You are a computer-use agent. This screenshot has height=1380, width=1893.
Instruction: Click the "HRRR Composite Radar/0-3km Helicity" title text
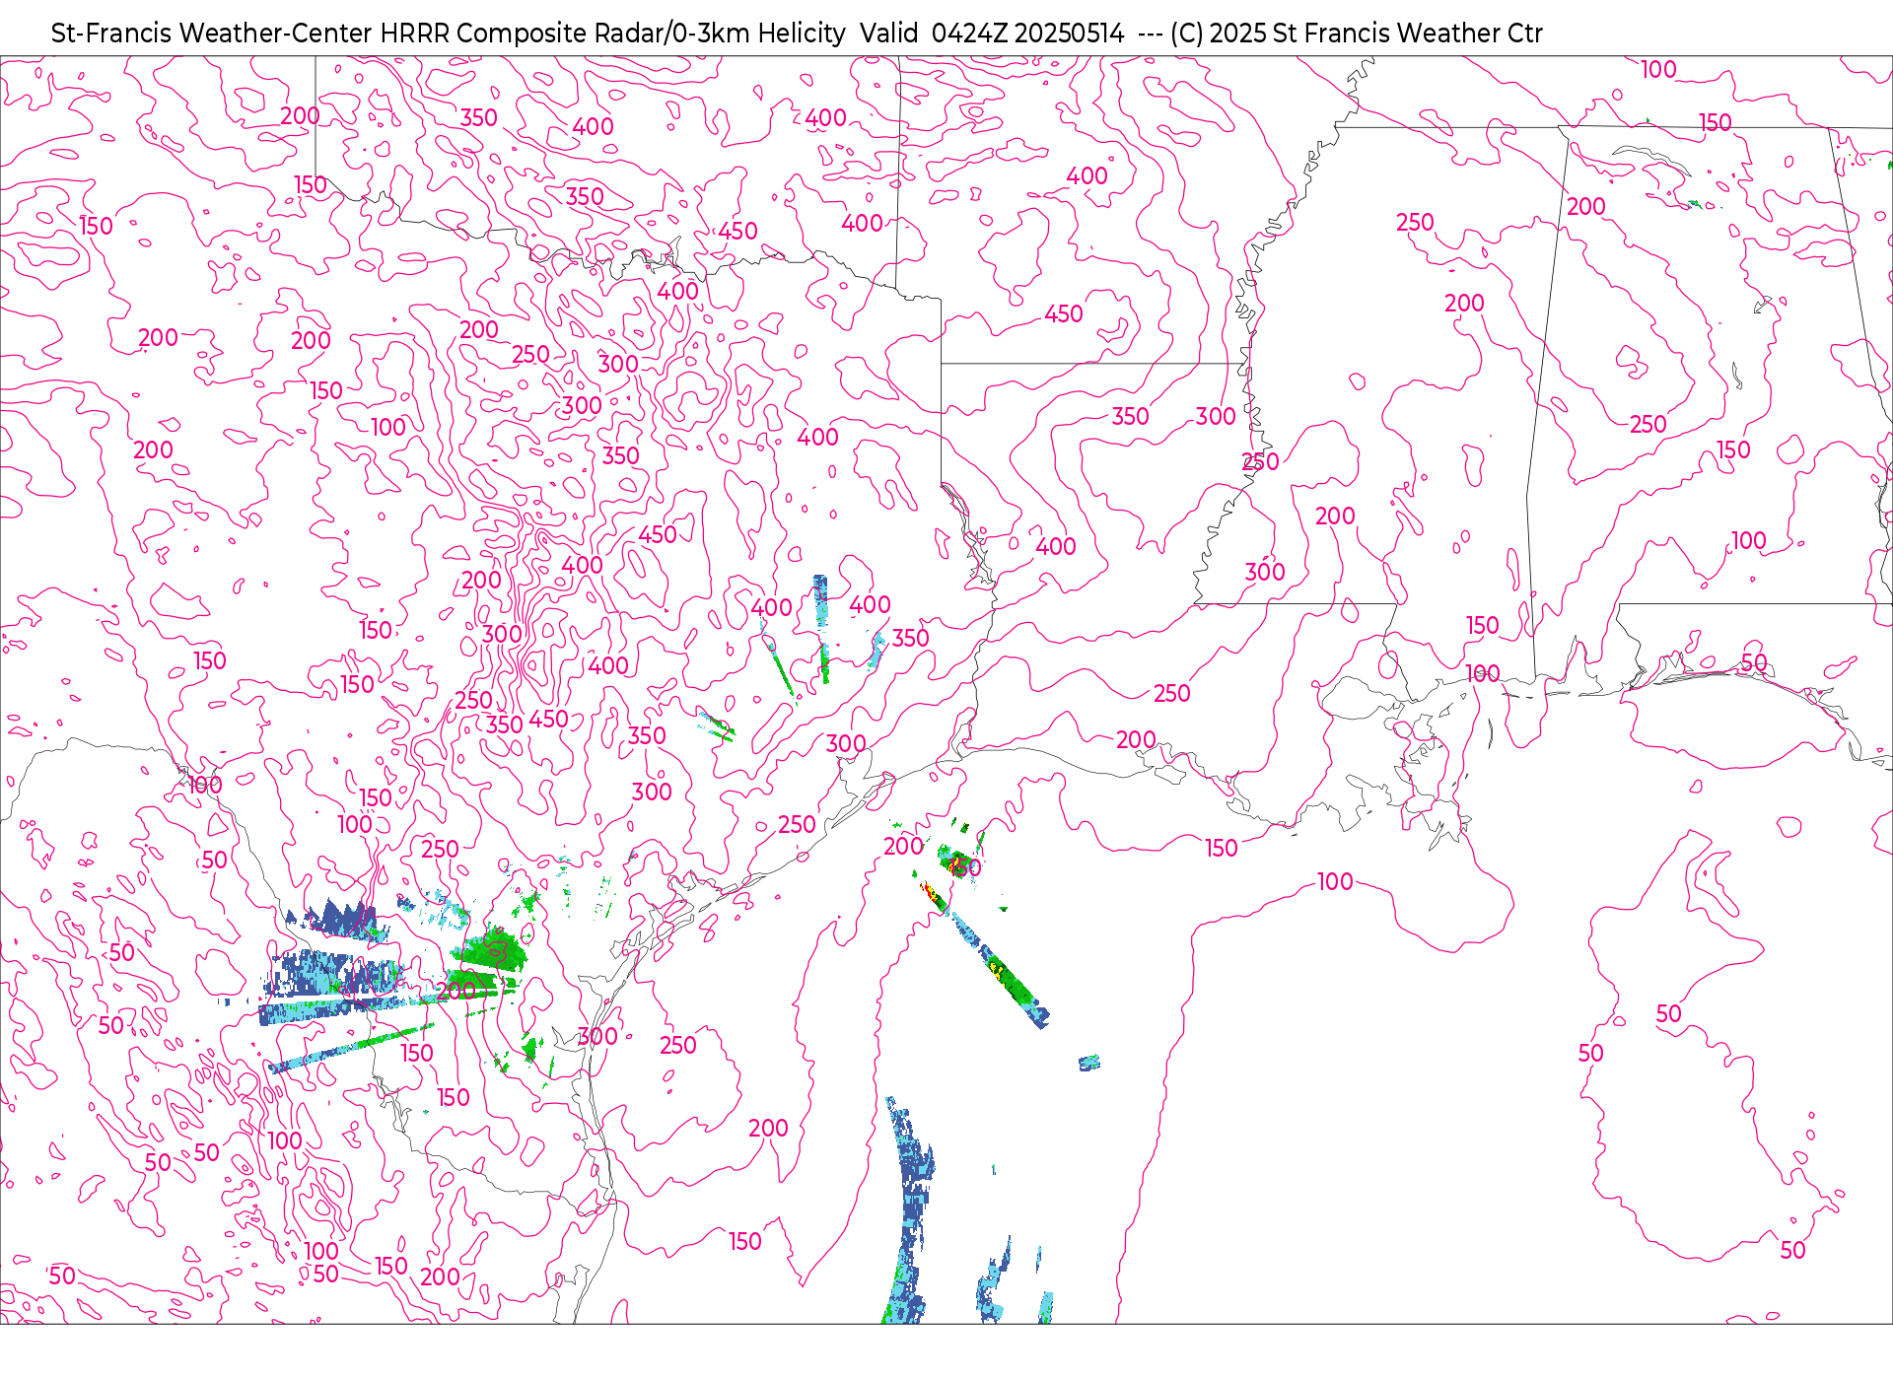(x=612, y=34)
